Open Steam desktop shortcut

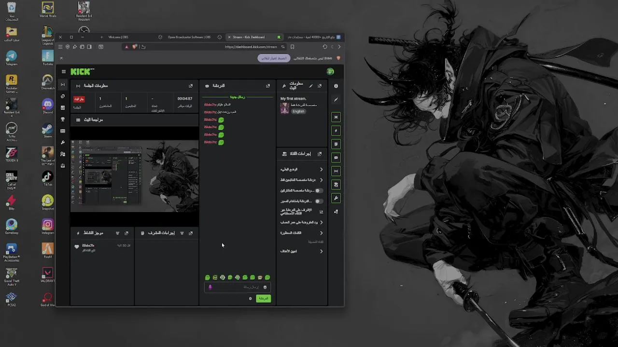point(47,130)
